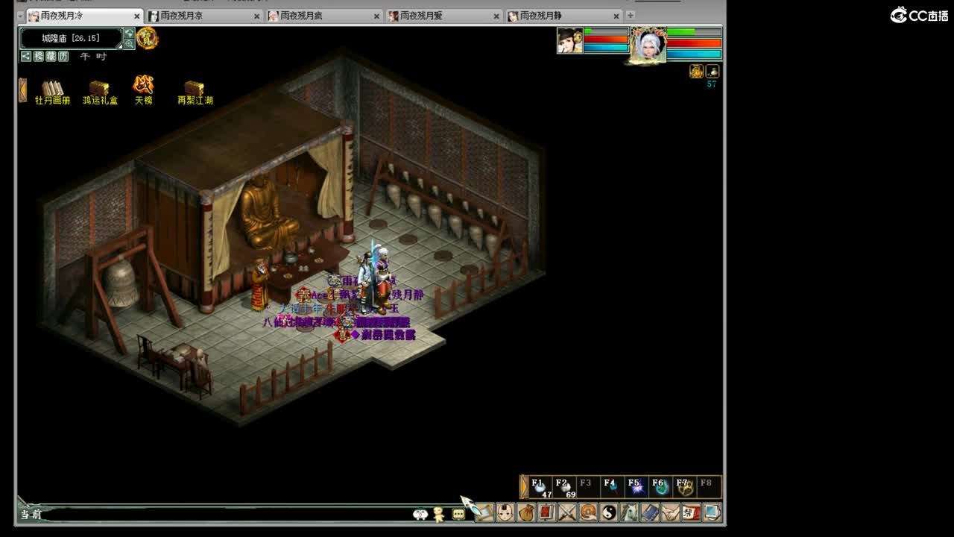The image size is (954, 537).
Task: Switch to the 雨夜残月冷 tab
Action: point(85,16)
